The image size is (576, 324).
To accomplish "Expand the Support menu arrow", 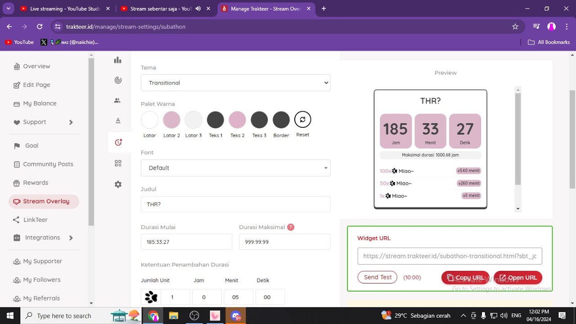I will (x=71, y=122).
